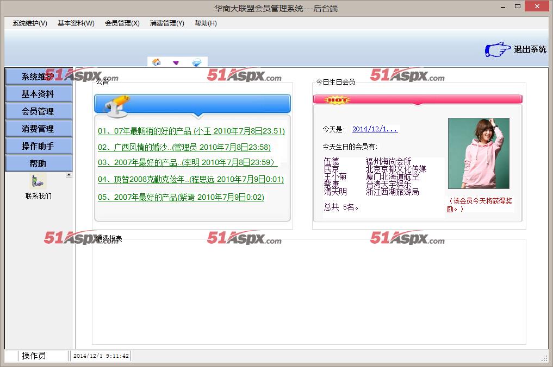Click the blue printer-like toolbar icon

[196, 62]
